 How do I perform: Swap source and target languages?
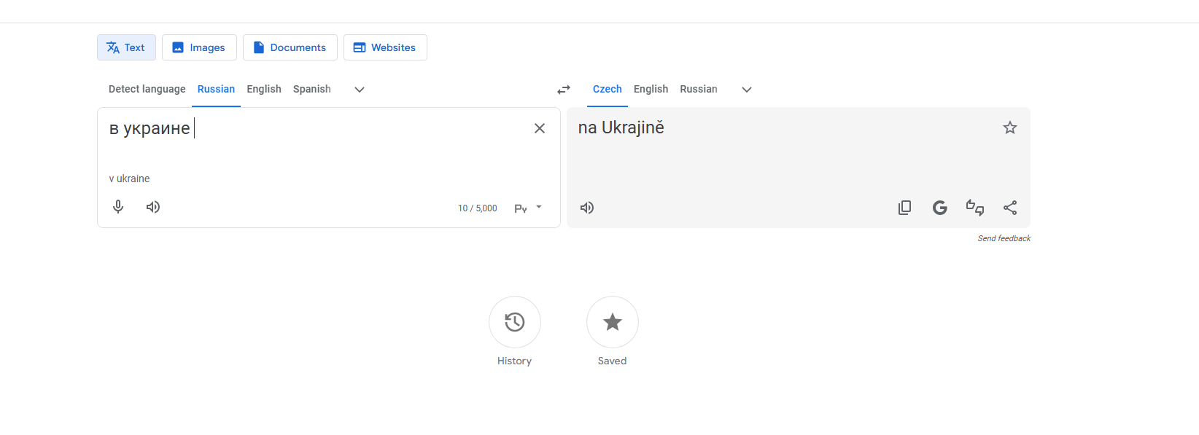click(x=564, y=90)
